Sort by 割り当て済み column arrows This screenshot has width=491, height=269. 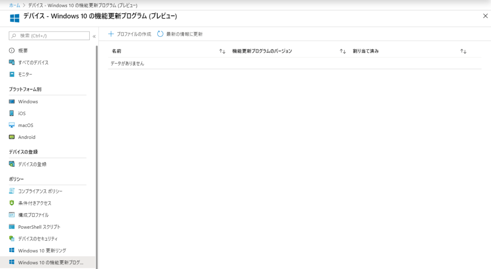click(463, 51)
